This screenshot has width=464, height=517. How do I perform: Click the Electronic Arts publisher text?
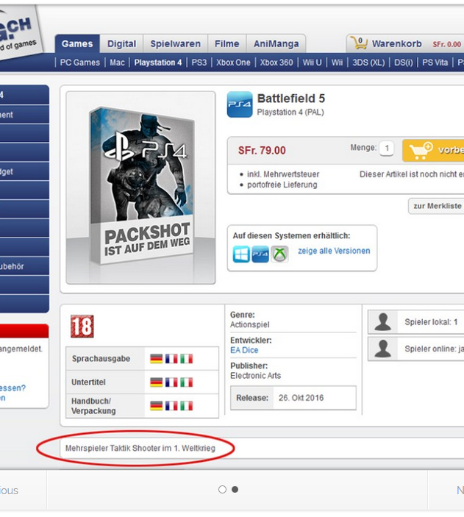(256, 376)
